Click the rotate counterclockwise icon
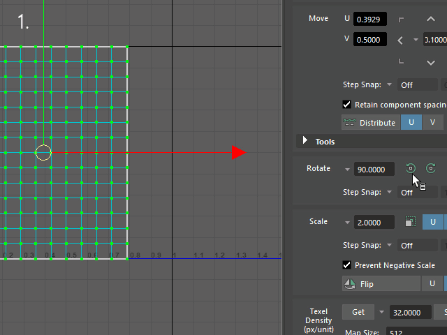The width and height of the screenshot is (447, 335). click(411, 168)
